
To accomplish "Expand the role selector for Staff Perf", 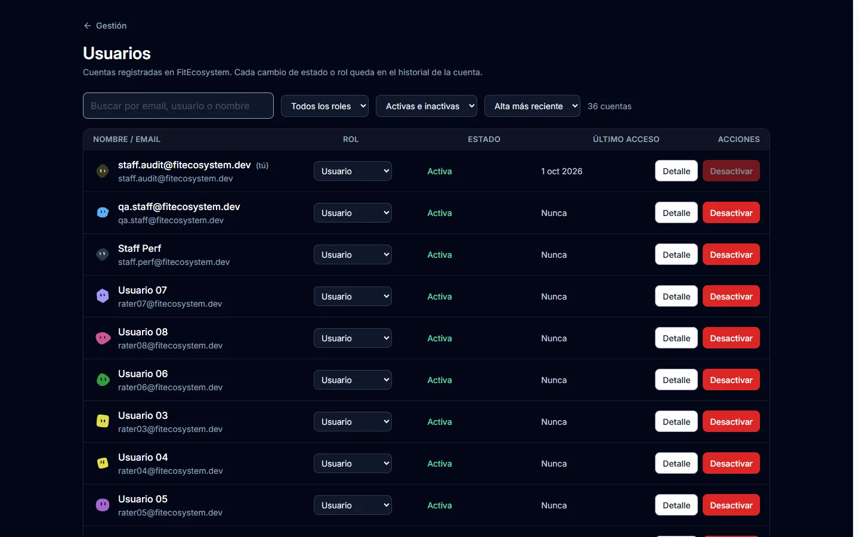I will 353,255.
